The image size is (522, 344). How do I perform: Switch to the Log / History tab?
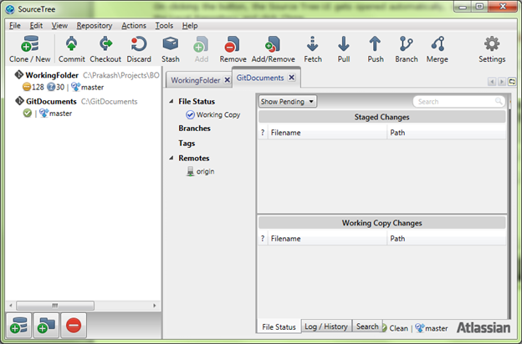[x=326, y=326]
